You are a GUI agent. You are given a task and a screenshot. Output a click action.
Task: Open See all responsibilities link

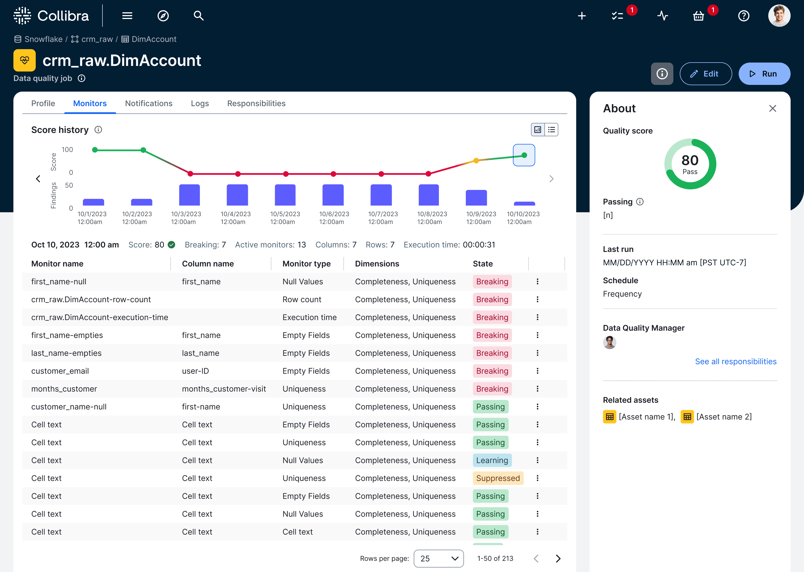735,361
